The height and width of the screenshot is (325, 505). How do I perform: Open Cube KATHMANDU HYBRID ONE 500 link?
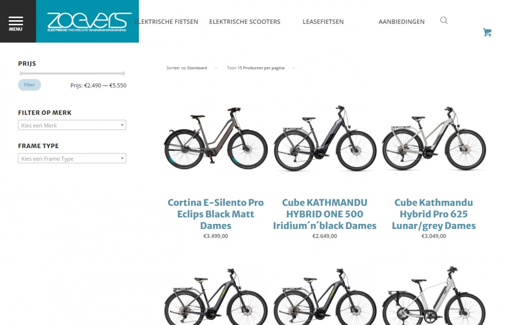[325, 214]
